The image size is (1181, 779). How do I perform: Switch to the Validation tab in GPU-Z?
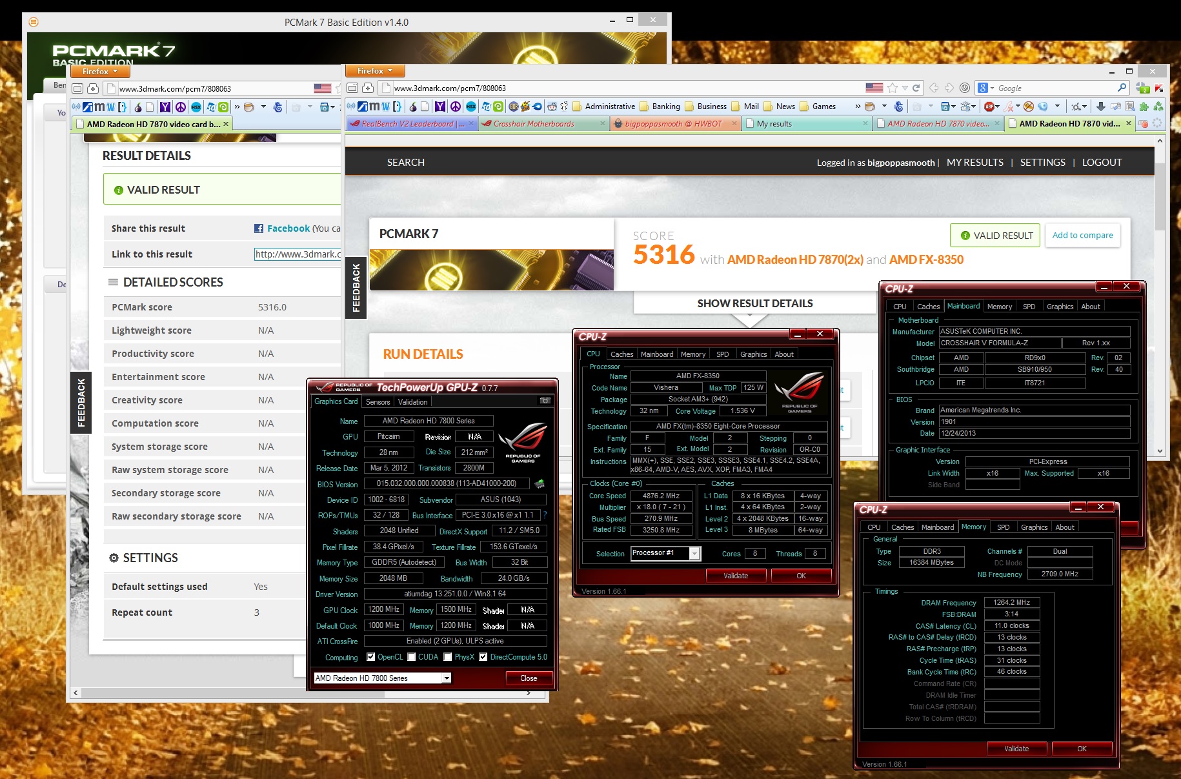tap(412, 401)
